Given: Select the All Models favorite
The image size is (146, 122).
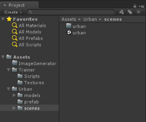Looking at the screenshot, I should tap(30, 32).
